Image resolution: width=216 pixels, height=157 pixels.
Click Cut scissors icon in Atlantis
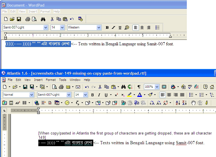tap(100, 87)
